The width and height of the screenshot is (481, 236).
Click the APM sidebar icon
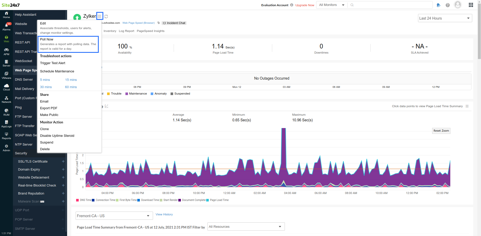(x=6, y=51)
